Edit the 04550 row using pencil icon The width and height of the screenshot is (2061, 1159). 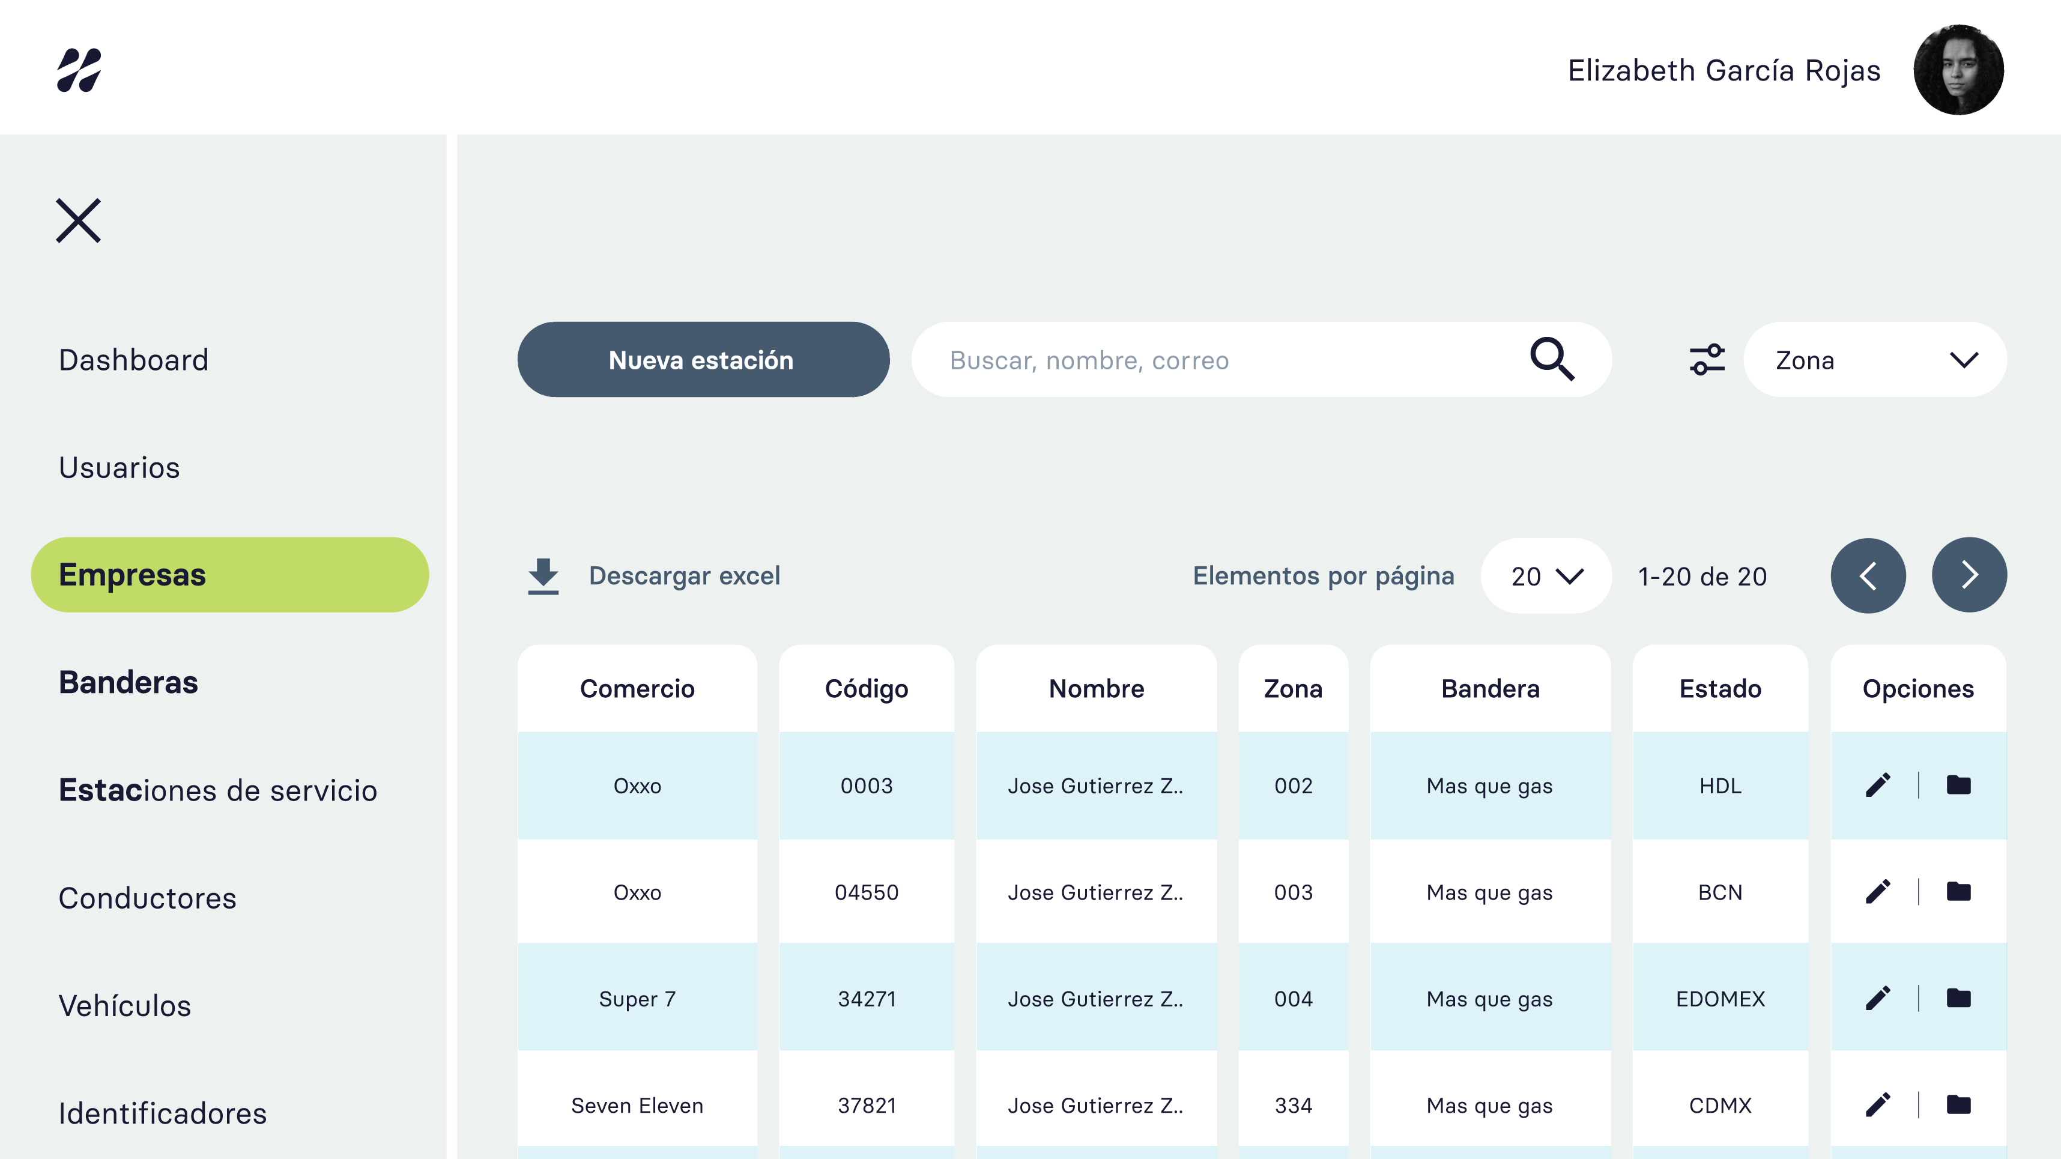pos(1878,892)
